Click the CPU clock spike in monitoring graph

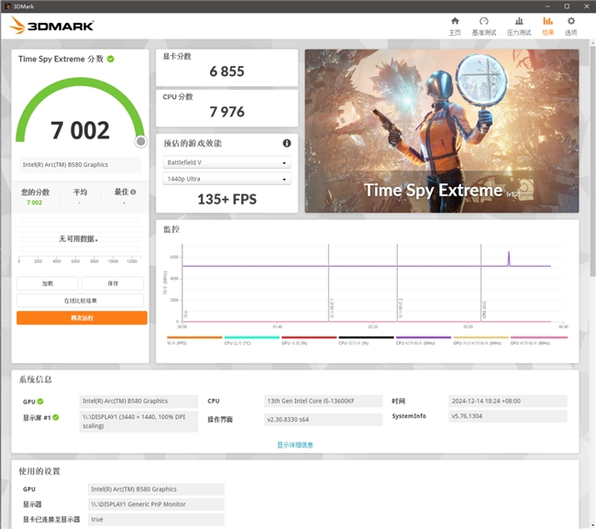509,259
